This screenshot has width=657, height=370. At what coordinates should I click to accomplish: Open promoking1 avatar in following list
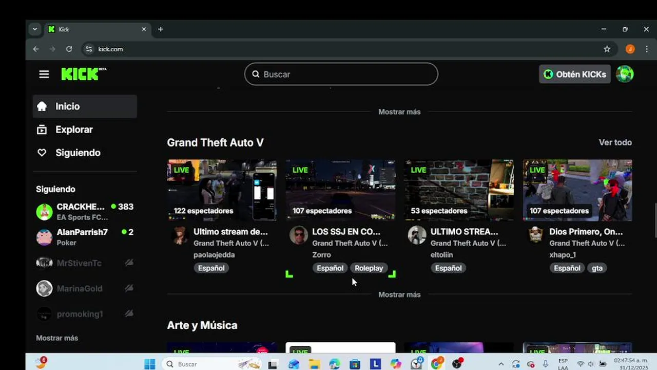pos(44,314)
